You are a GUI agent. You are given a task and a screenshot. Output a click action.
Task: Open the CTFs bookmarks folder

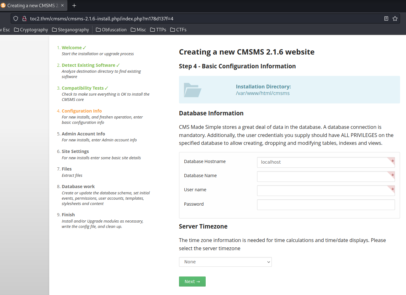tap(178, 30)
